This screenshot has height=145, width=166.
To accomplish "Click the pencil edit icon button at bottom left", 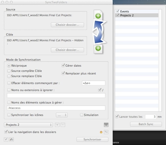I will click(x=11, y=139).
